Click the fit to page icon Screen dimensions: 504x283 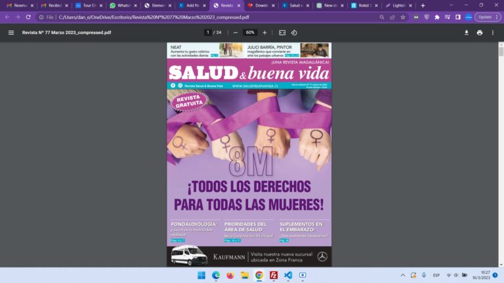282,32
